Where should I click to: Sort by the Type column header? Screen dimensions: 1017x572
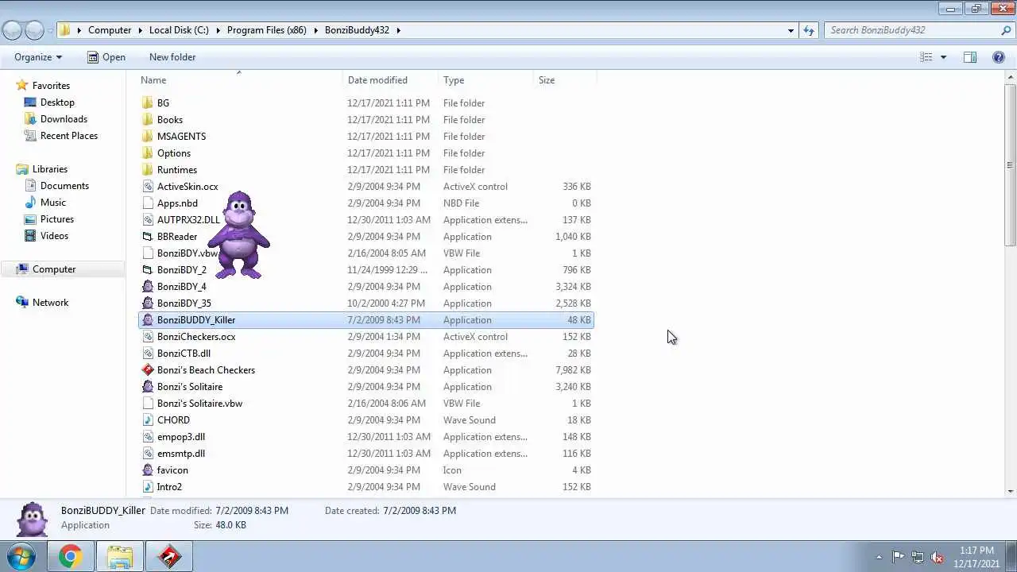486,79
